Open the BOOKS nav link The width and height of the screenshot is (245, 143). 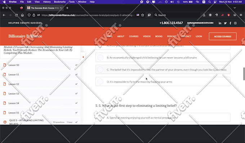coord(159,36)
